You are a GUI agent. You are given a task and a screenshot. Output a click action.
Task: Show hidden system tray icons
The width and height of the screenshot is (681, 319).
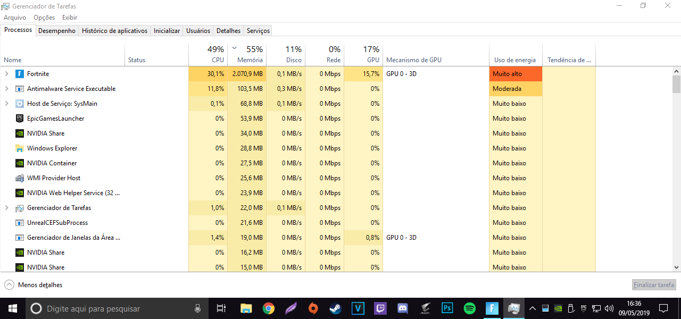click(x=532, y=308)
